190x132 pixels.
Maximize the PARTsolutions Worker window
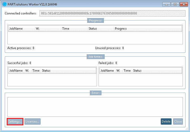[x=175, y=4]
